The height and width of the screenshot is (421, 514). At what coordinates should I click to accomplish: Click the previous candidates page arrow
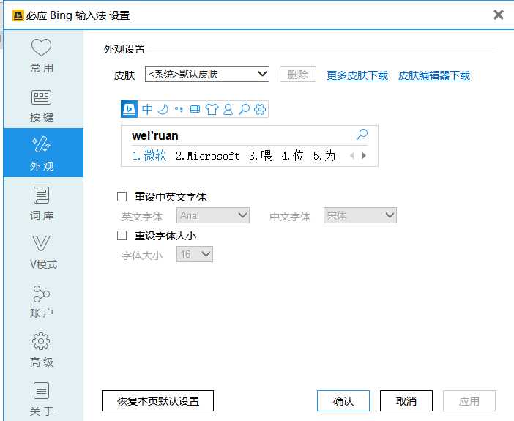point(352,156)
